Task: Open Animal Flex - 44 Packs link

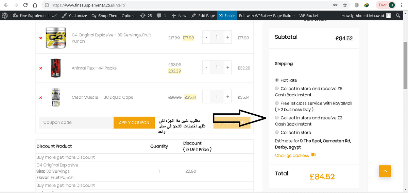Action: [94, 68]
